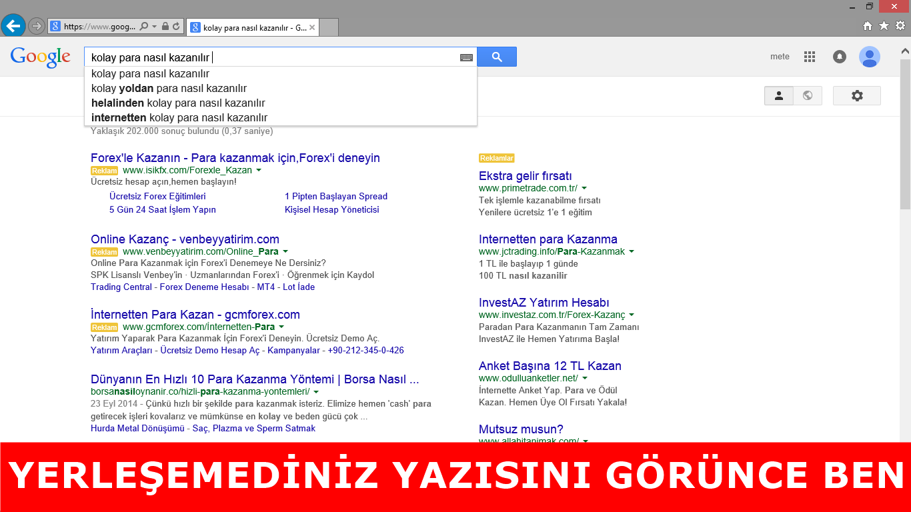Open the dropdown arrow beside www.isikfx.com/Forexle_Kazan
Viewport: 911px width, 512px height.
pos(259,171)
